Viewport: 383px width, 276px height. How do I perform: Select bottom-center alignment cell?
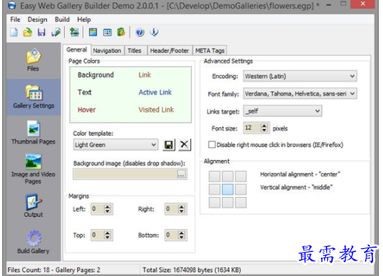pyautogui.click(x=227, y=203)
